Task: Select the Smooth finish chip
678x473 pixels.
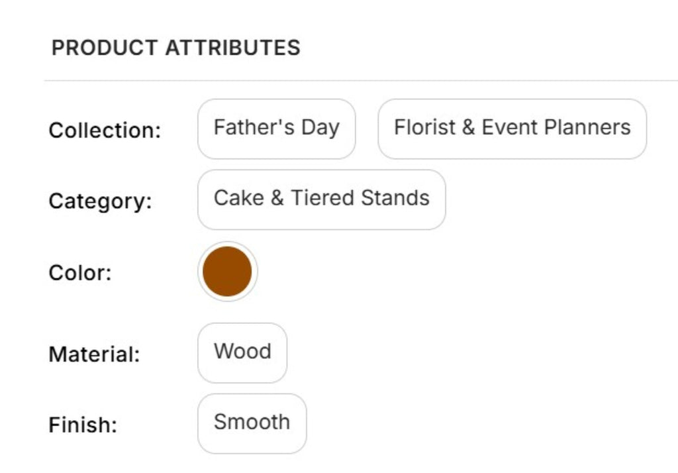Action: (x=252, y=423)
